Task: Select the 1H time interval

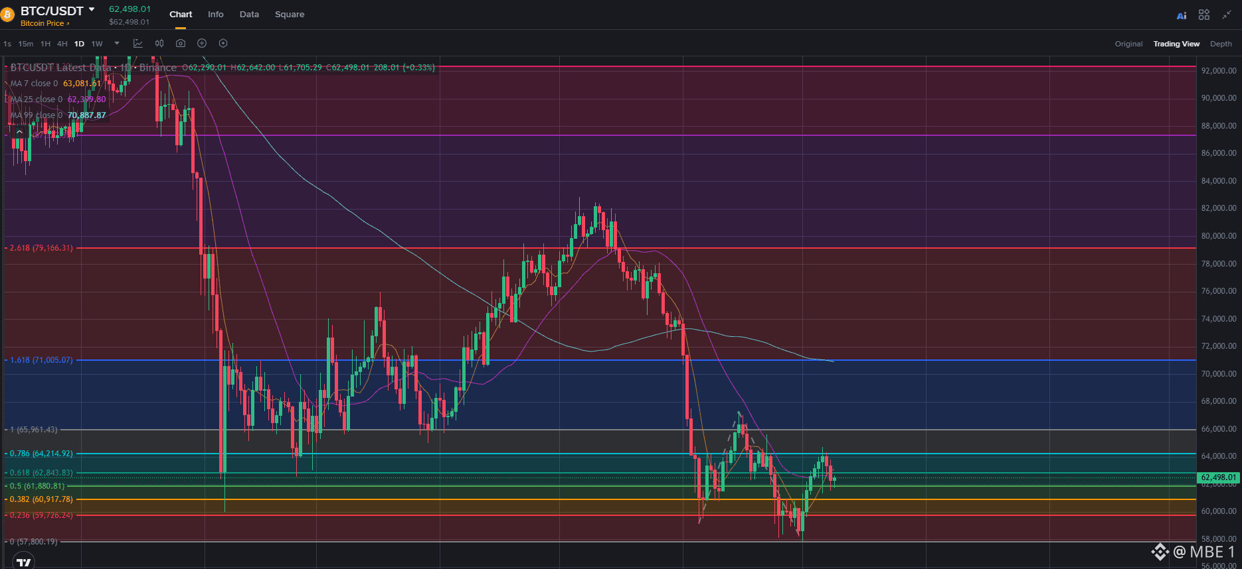Action: coord(45,44)
